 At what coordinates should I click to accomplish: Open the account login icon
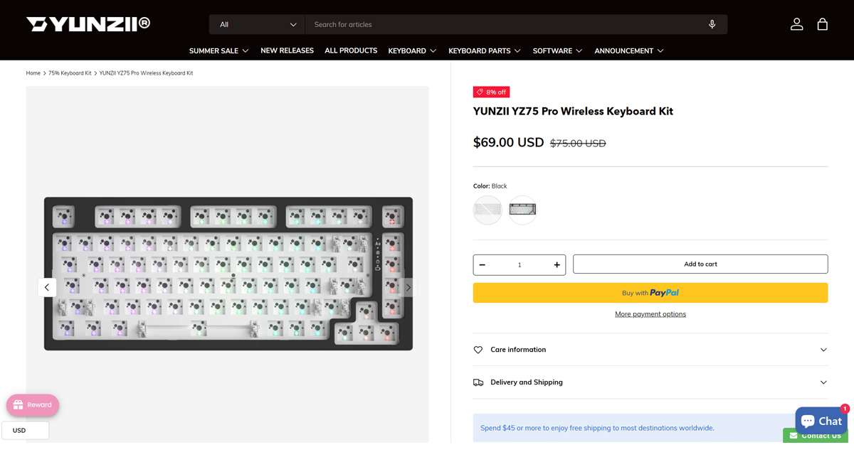796,24
